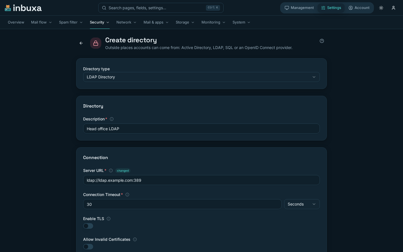This screenshot has width=403, height=252.
Task: Click the red lock directory icon
Action: coord(96,43)
